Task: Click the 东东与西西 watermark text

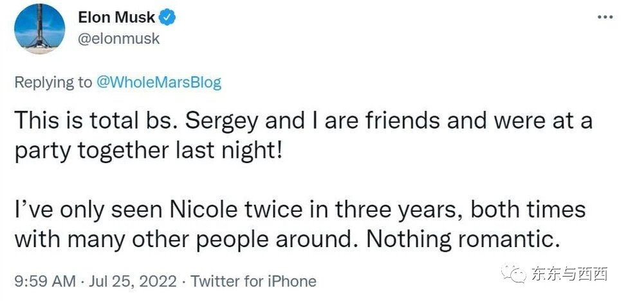Action: click(569, 274)
